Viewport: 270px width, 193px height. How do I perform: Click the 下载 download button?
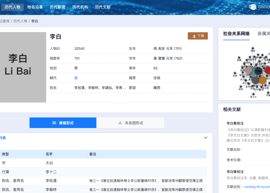pyautogui.click(x=198, y=36)
